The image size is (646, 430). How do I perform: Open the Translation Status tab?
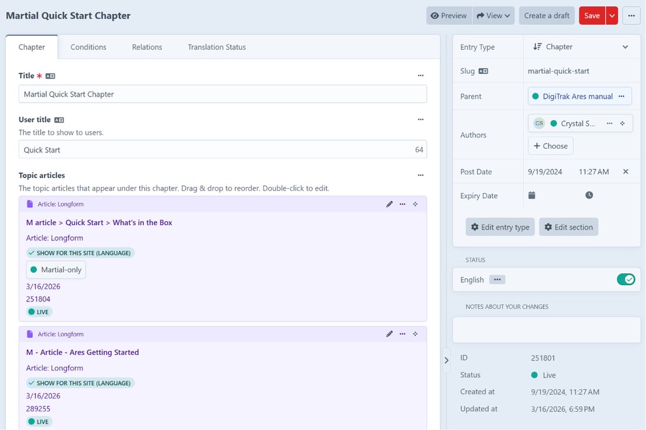pos(217,48)
